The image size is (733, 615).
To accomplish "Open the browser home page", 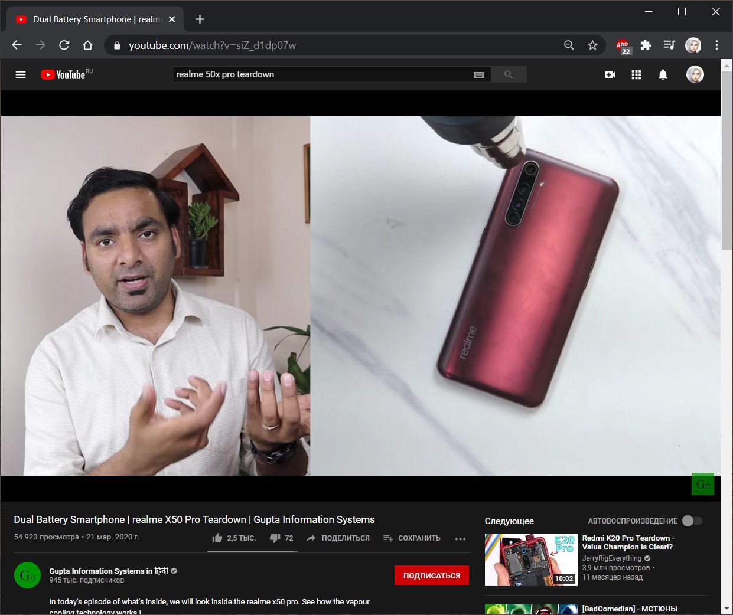I will (x=87, y=45).
